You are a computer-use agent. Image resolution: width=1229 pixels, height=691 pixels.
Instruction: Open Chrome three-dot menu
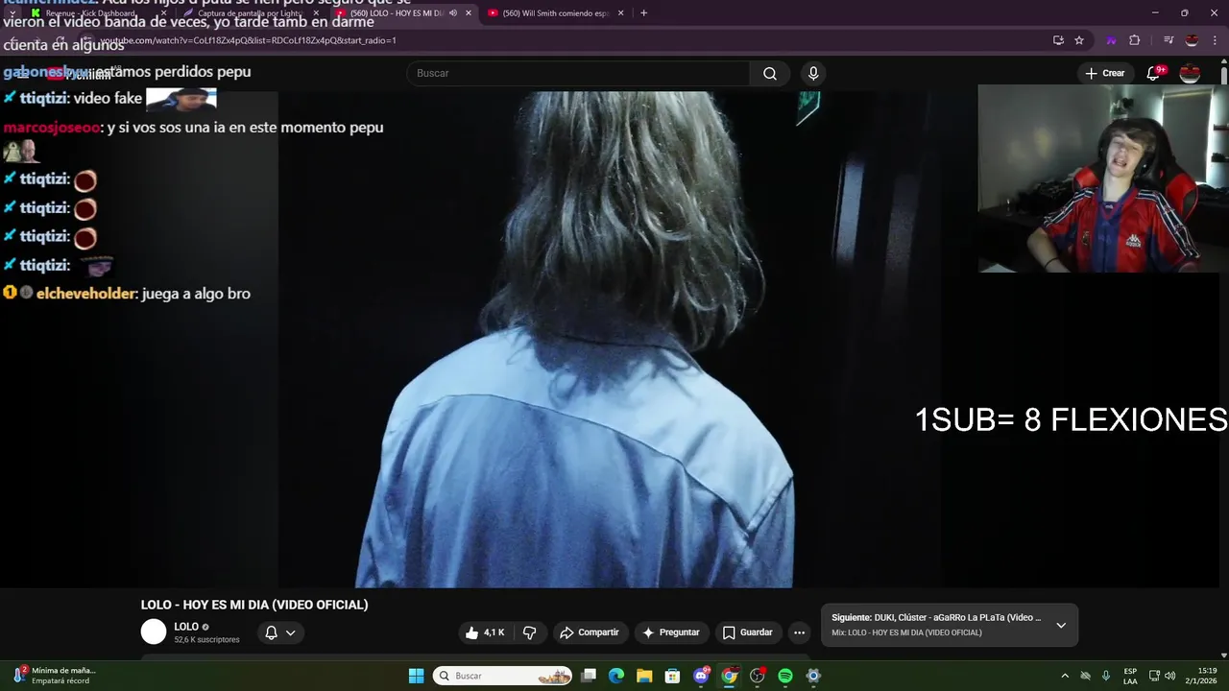click(x=1216, y=40)
